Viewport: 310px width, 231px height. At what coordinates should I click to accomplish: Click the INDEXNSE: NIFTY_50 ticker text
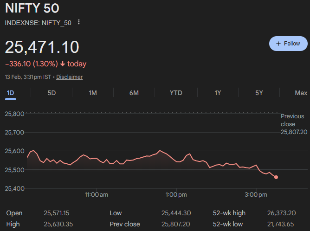point(38,22)
